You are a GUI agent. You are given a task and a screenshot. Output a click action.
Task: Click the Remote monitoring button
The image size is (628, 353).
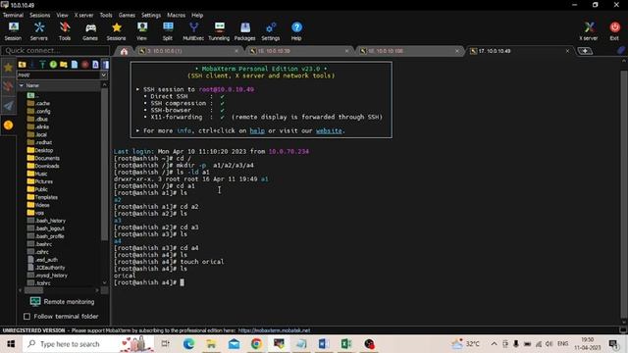63,302
